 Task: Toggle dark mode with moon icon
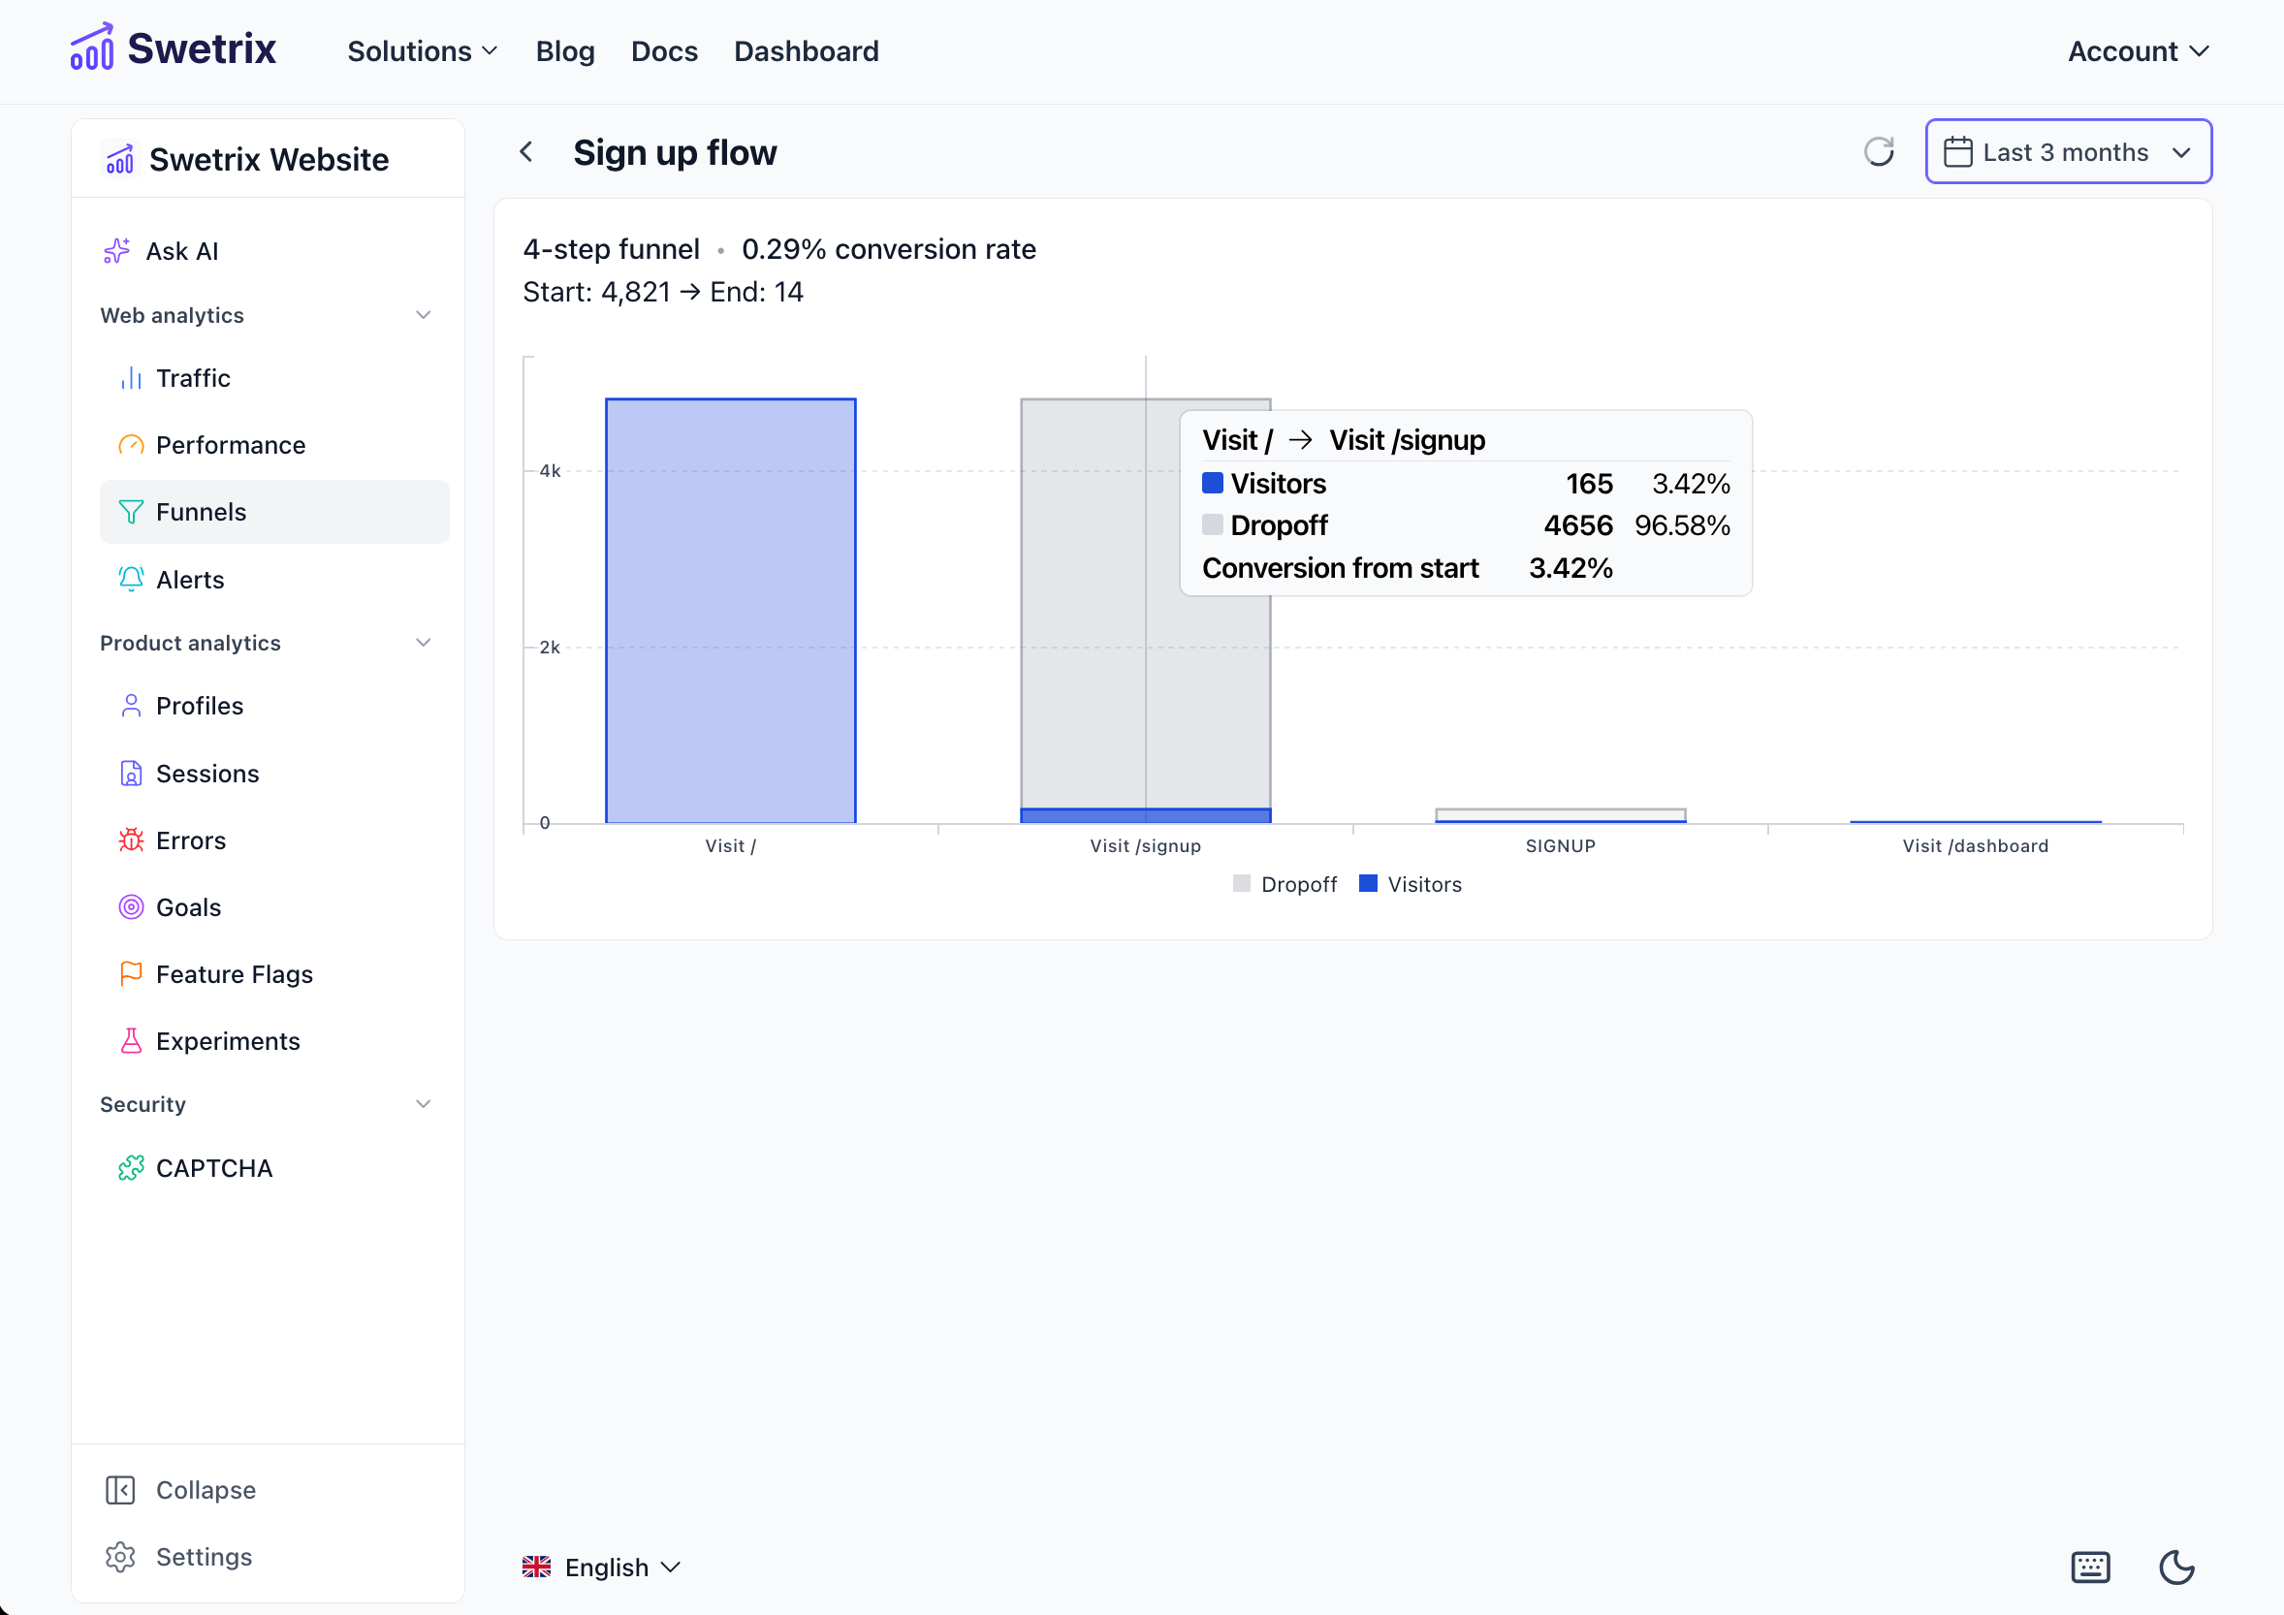pyautogui.click(x=2176, y=1567)
